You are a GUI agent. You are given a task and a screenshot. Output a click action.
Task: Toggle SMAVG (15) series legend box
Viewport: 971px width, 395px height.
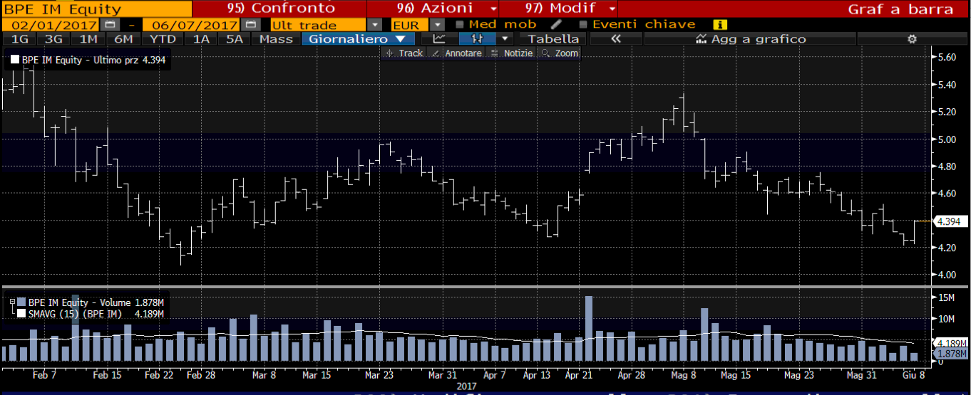[22, 313]
